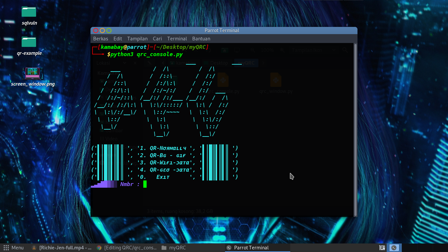Close the Parrot Terminal window
448x252 pixels.
pos(96,31)
